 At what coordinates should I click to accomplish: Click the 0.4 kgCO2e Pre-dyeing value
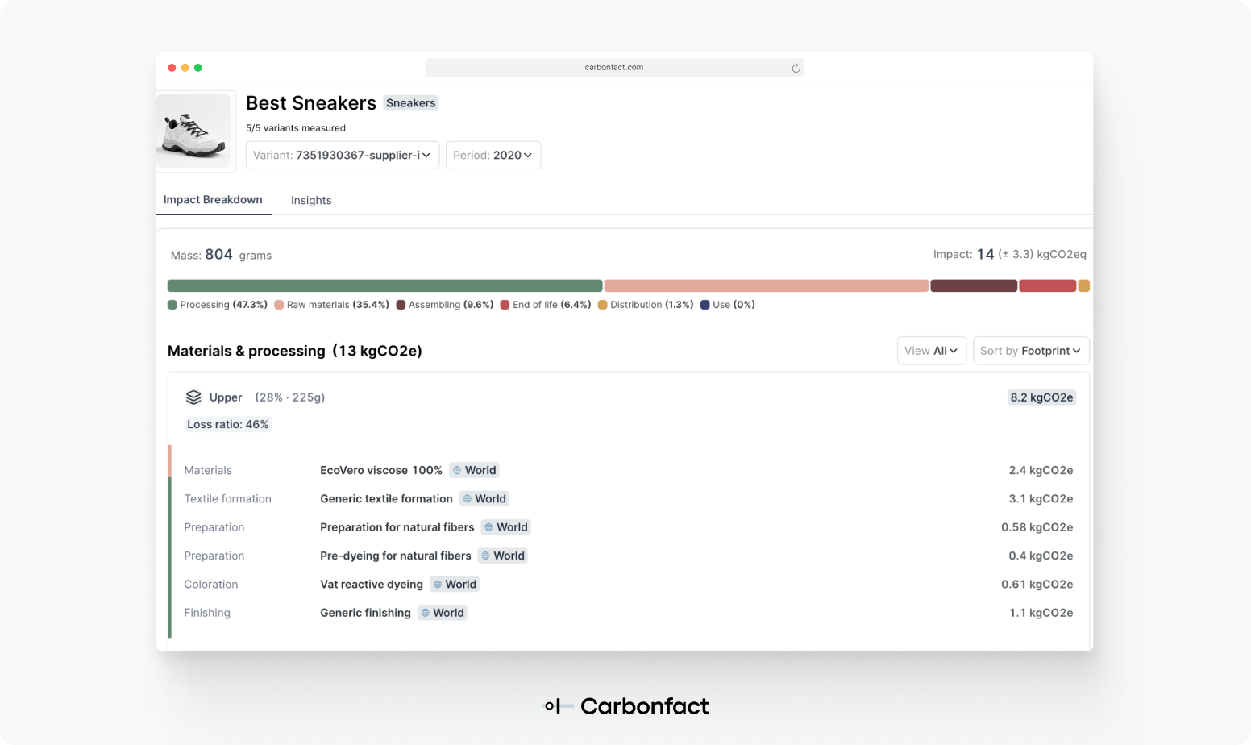1041,556
